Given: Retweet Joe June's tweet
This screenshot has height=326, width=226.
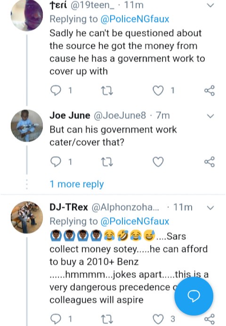Looking at the screenshot, I should click(x=107, y=162).
